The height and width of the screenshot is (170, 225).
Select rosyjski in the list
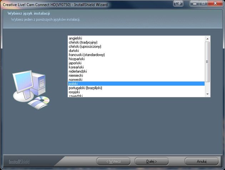136,92
